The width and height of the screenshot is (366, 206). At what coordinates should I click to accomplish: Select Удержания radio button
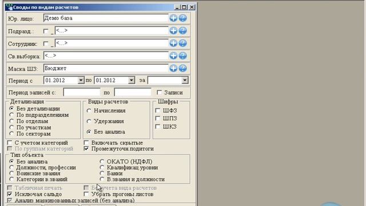(x=89, y=121)
